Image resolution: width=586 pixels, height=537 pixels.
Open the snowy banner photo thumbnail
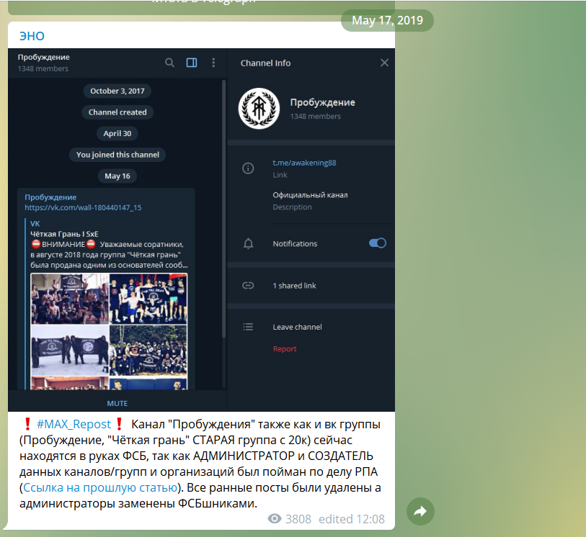pos(69,350)
